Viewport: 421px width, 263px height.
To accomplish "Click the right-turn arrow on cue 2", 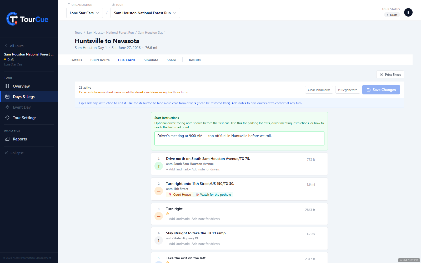I will pos(159,191).
